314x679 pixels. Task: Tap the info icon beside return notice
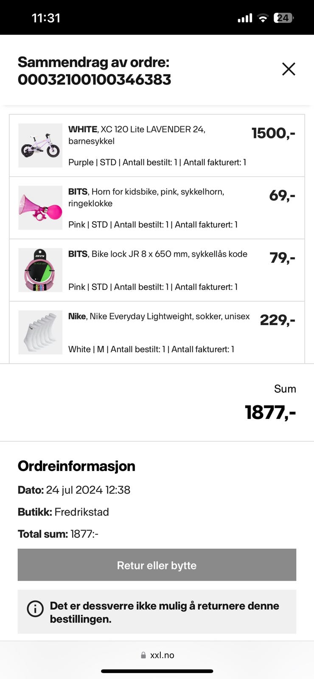pyautogui.click(x=35, y=609)
